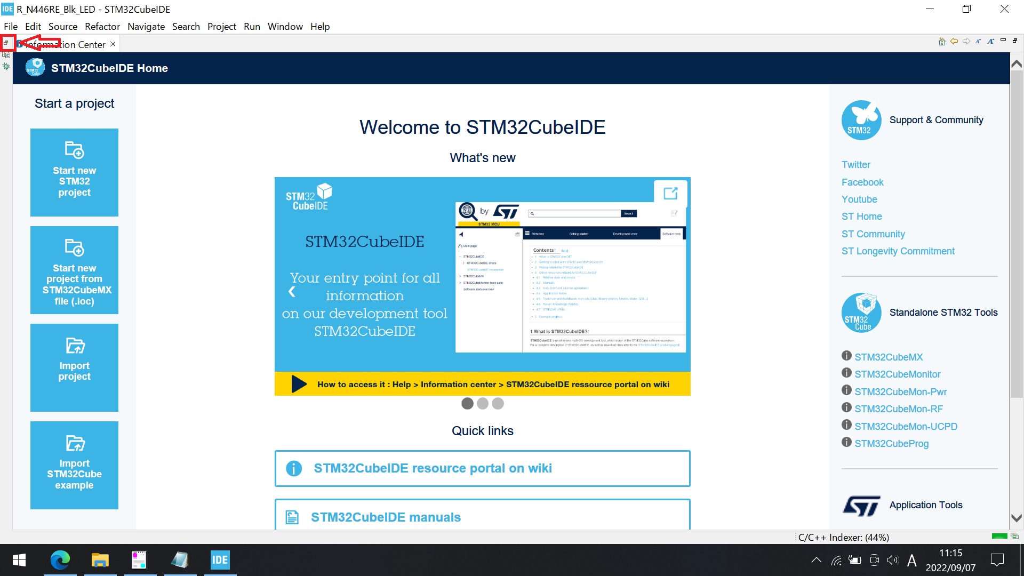Open the STM32CubeMon-Pwr link
This screenshot has height=576, width=1024.
[901, 392]
